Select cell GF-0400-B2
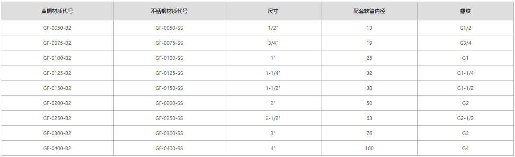The height and width of the screenshot is (157, 515). coord(57,148)
